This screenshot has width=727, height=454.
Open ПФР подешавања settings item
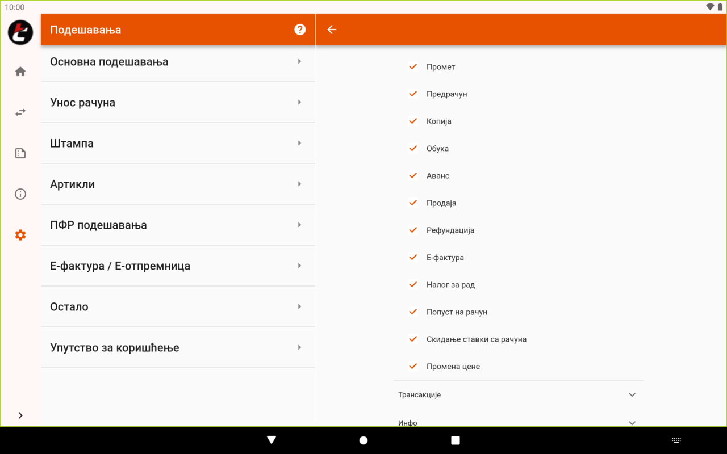(178, 225)
